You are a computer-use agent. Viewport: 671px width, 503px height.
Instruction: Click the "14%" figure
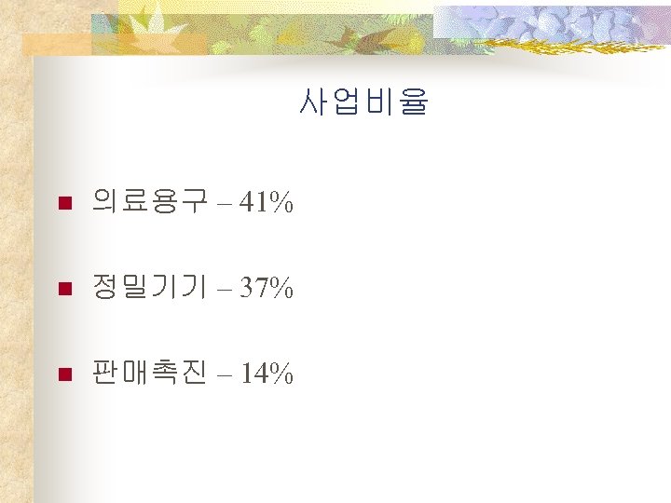click(266, 374)
